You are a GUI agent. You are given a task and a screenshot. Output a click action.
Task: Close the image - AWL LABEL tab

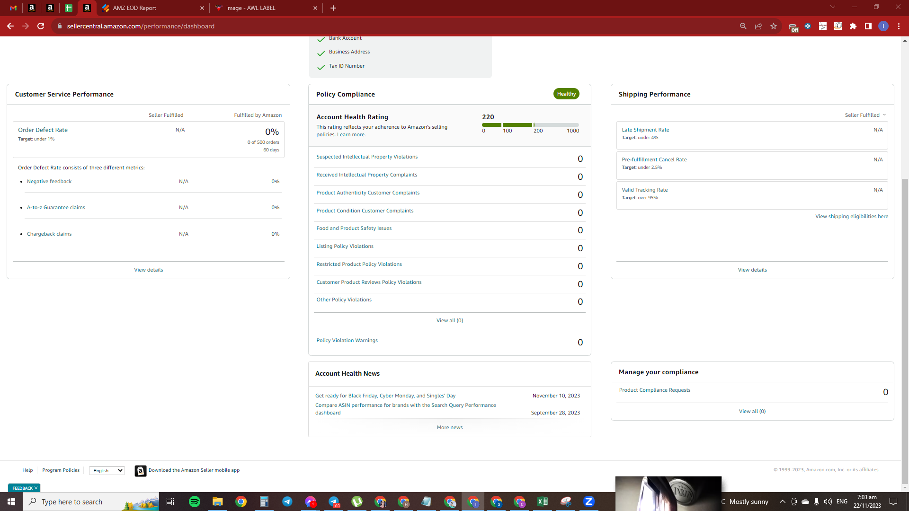[315, 8]
